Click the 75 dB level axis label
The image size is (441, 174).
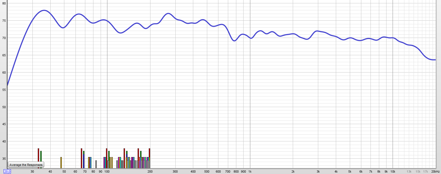[4, 21]
